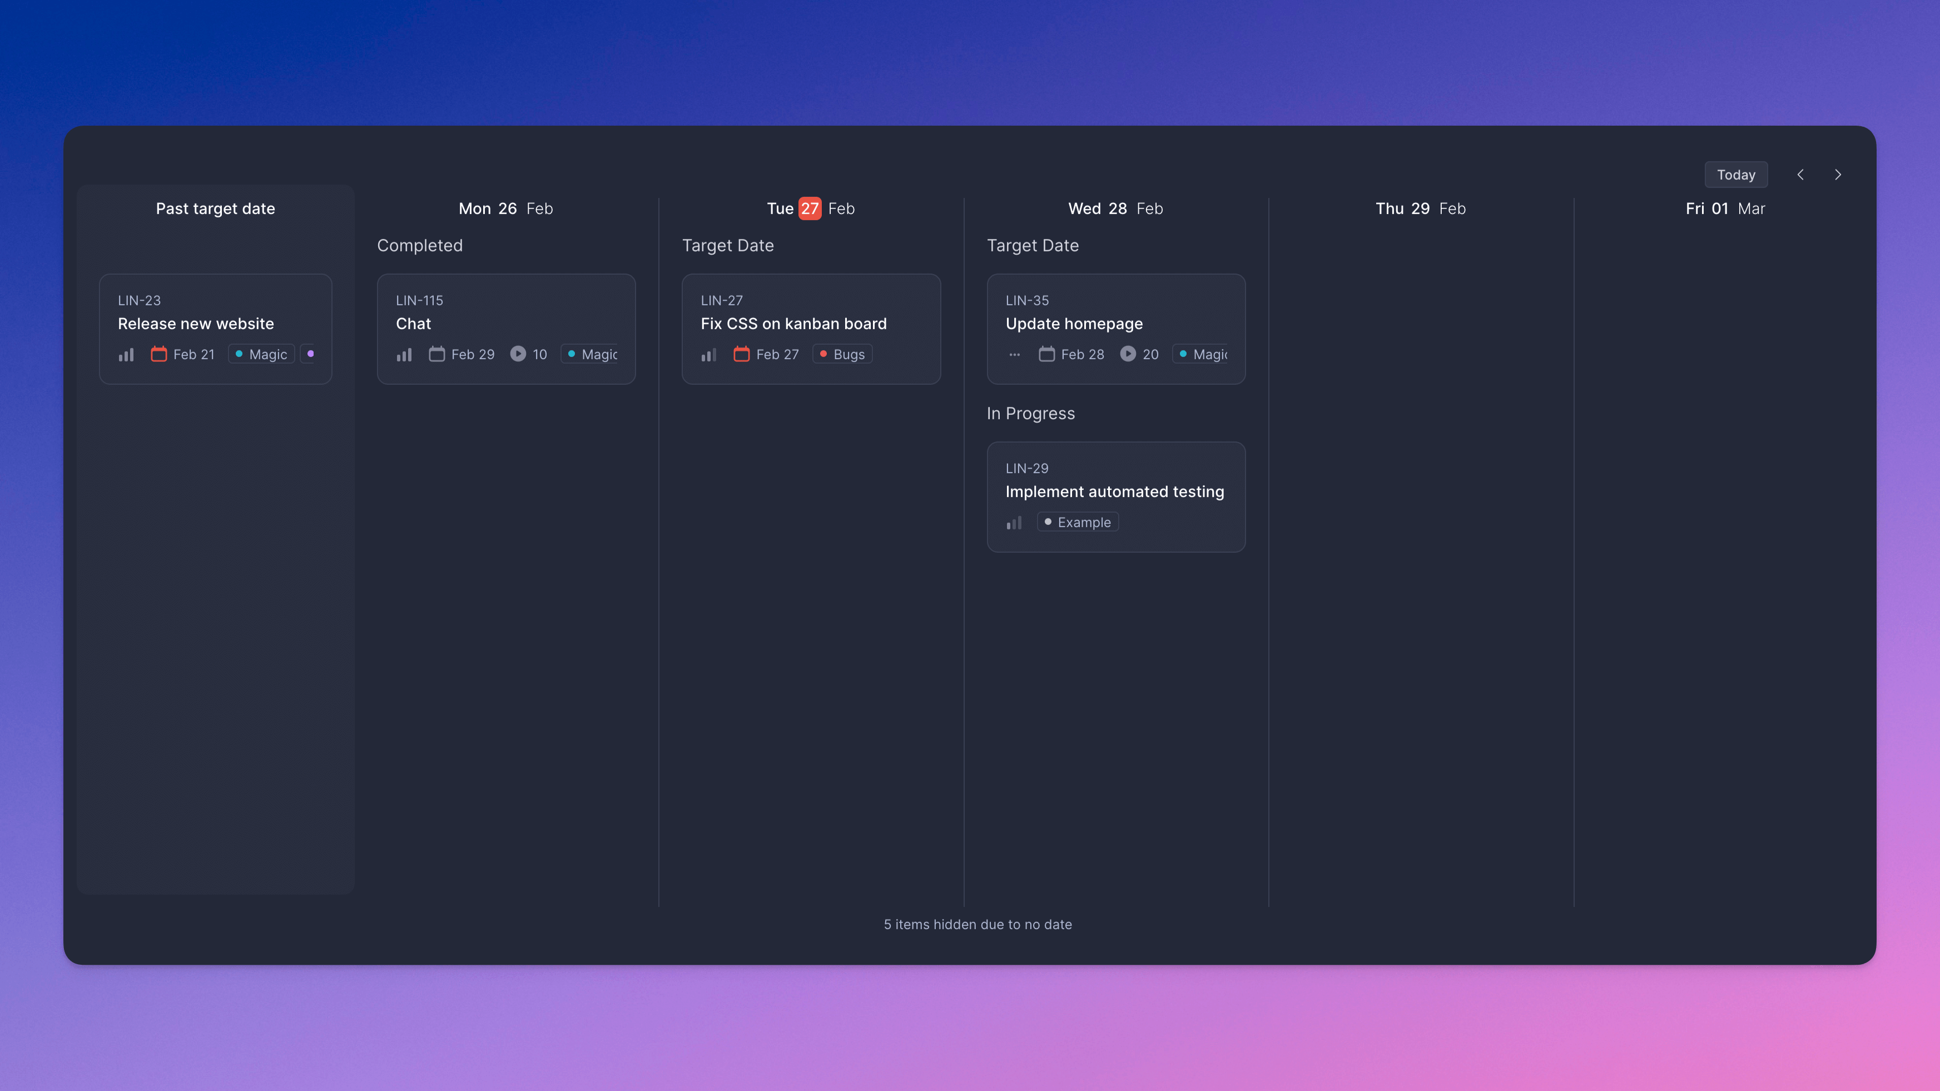Go to next week with right chevron

[x=1838, y=175]
